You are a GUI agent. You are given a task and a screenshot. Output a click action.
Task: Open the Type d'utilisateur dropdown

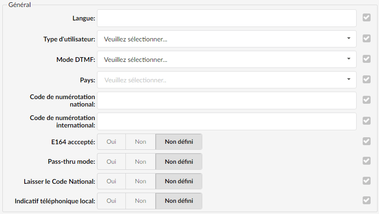click(227, 39)
